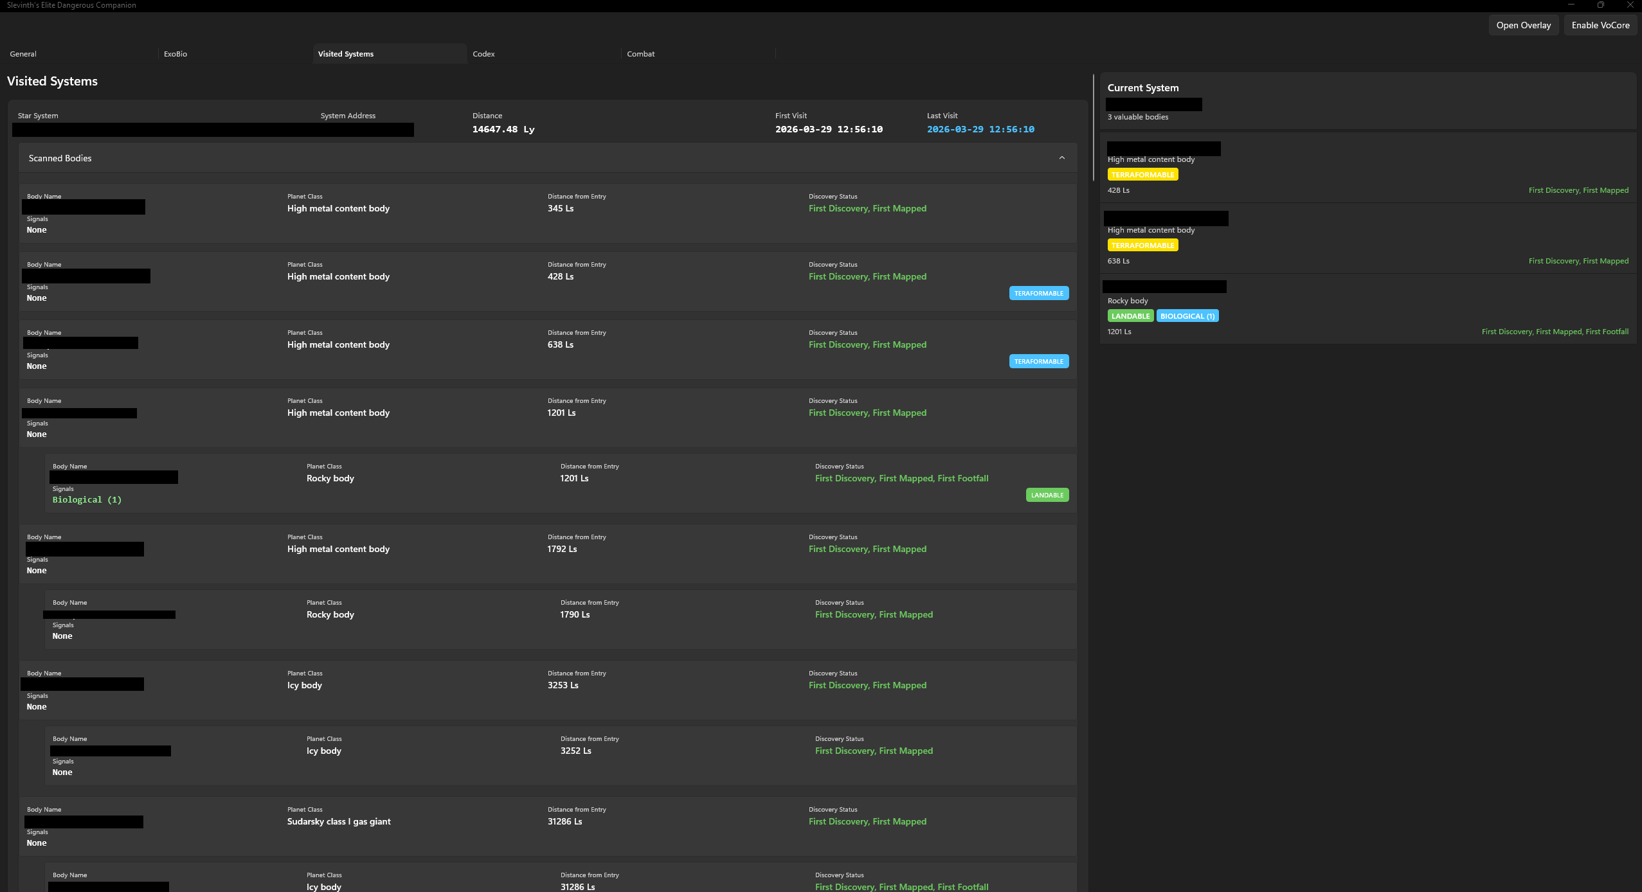Click the blue Last Visit timestamp

pos(980,129)
